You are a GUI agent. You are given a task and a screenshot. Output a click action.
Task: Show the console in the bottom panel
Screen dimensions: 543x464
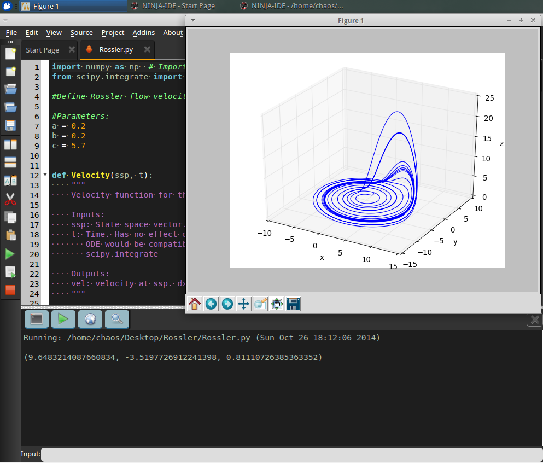point(36,320)
